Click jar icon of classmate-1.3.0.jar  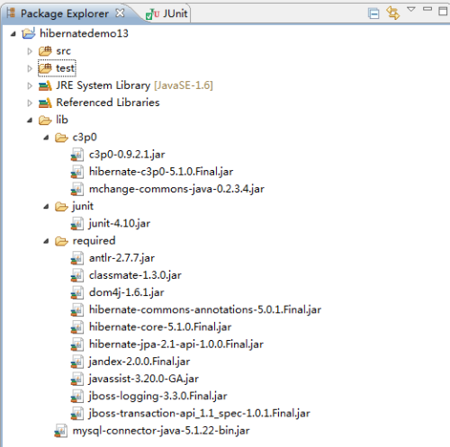pyautogui.click(x=77, y=276)
